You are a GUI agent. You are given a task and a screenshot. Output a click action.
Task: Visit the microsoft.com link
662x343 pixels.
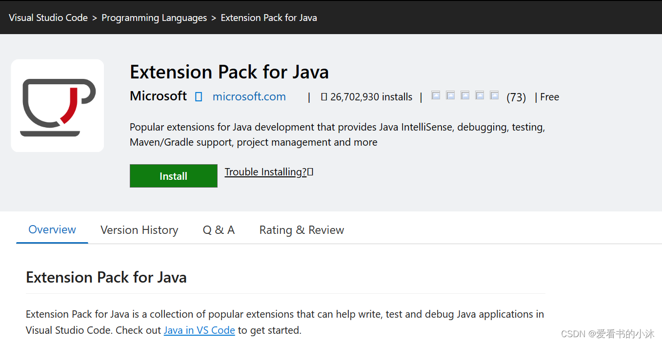click(x=249, y=96)
